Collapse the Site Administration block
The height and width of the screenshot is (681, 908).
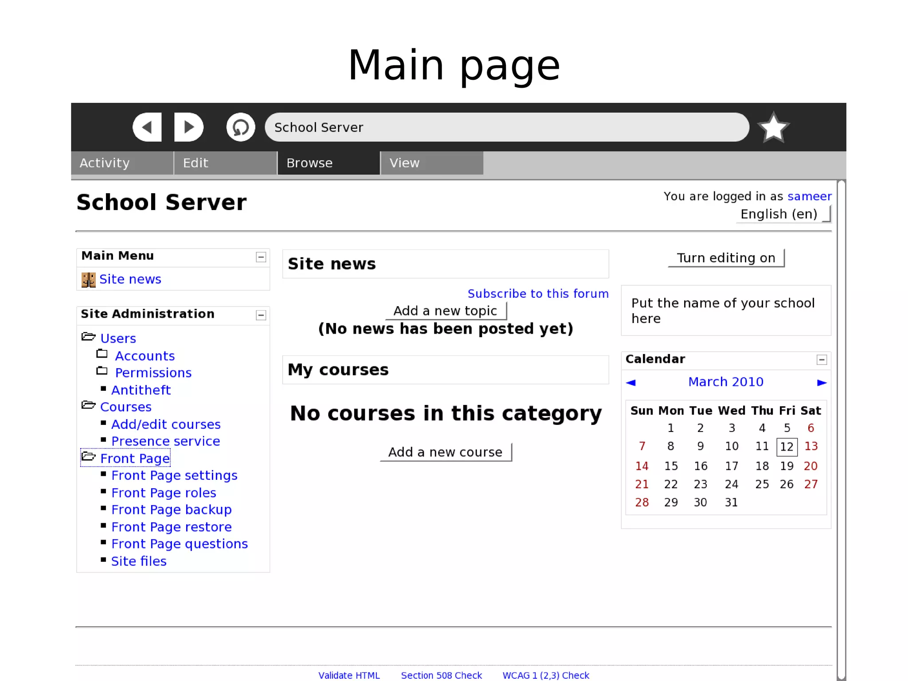tap(261, 315)
